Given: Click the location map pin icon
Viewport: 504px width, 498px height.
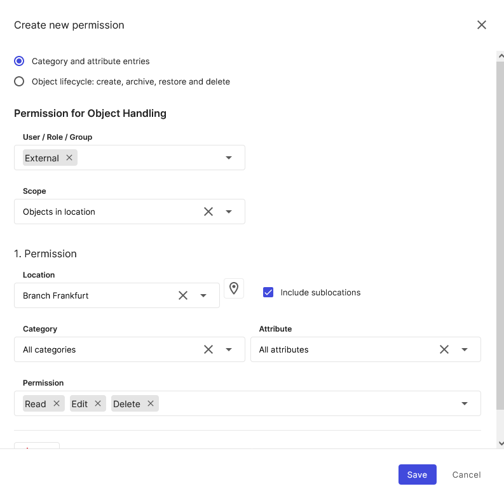Looking at the screenshot, I should click(x=234, y=288).
